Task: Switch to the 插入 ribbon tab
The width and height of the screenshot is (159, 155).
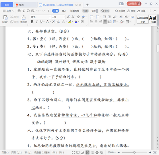Action: pos(64,11)
